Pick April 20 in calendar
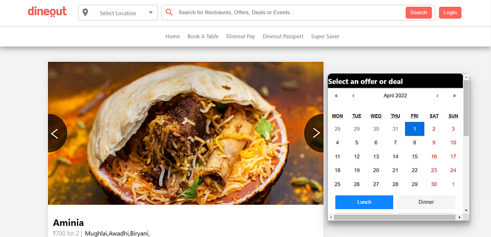The width and height of the screenshot is (491, 237). click(376, 170)
